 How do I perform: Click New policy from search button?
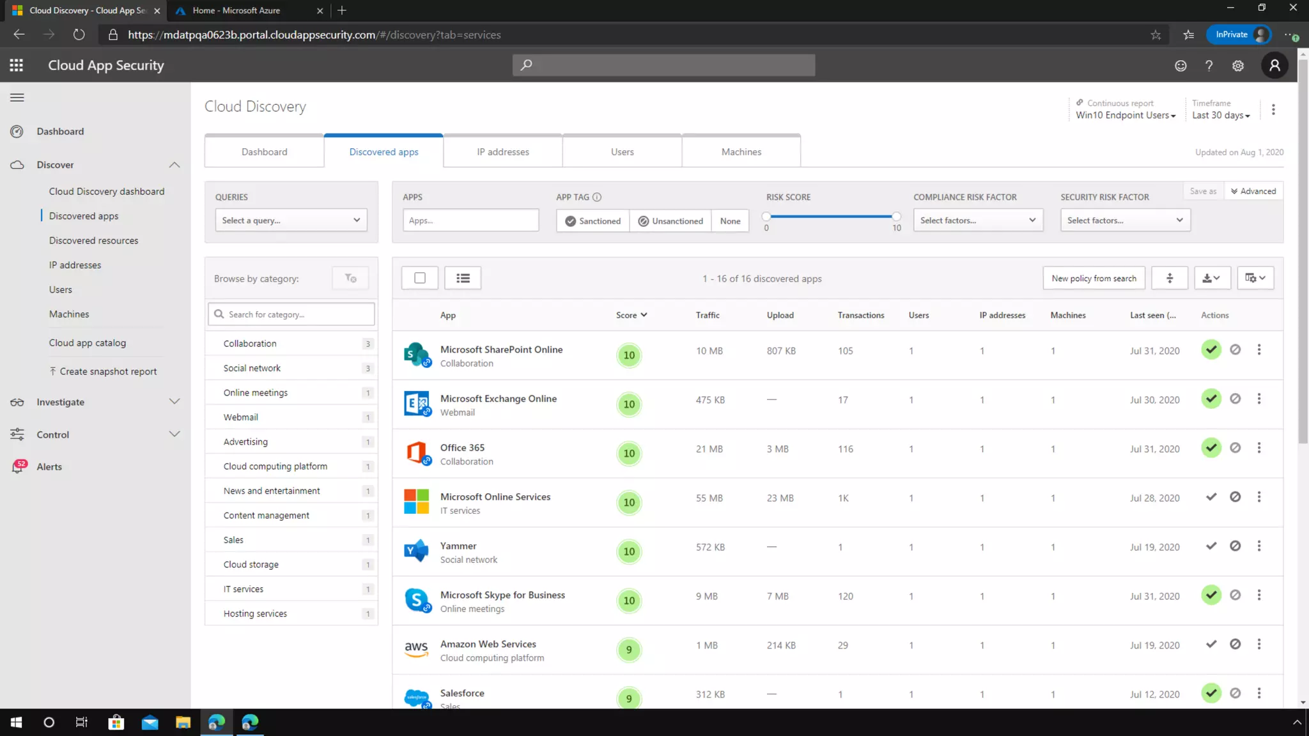(1094, 279)
